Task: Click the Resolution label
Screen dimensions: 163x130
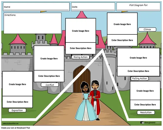Action: coord(146,112)
